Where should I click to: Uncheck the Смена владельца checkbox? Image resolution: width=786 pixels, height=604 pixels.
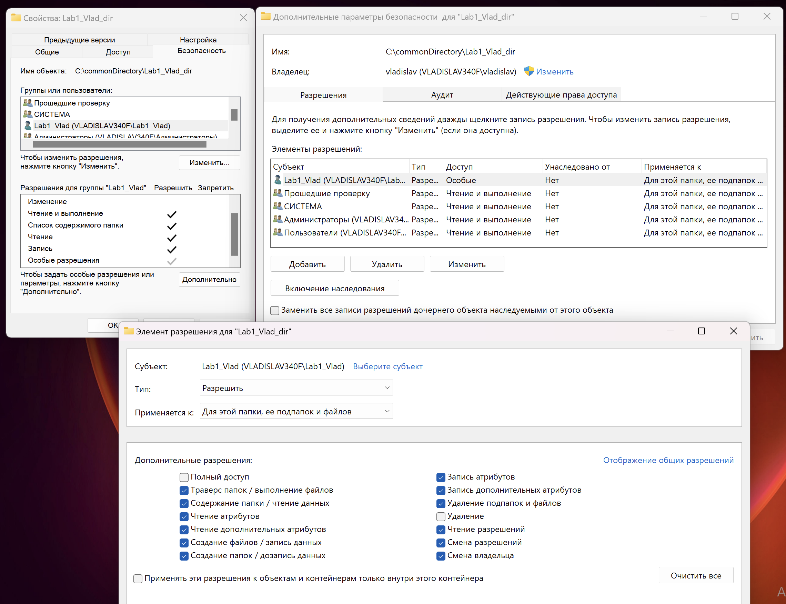coord(441,556)
